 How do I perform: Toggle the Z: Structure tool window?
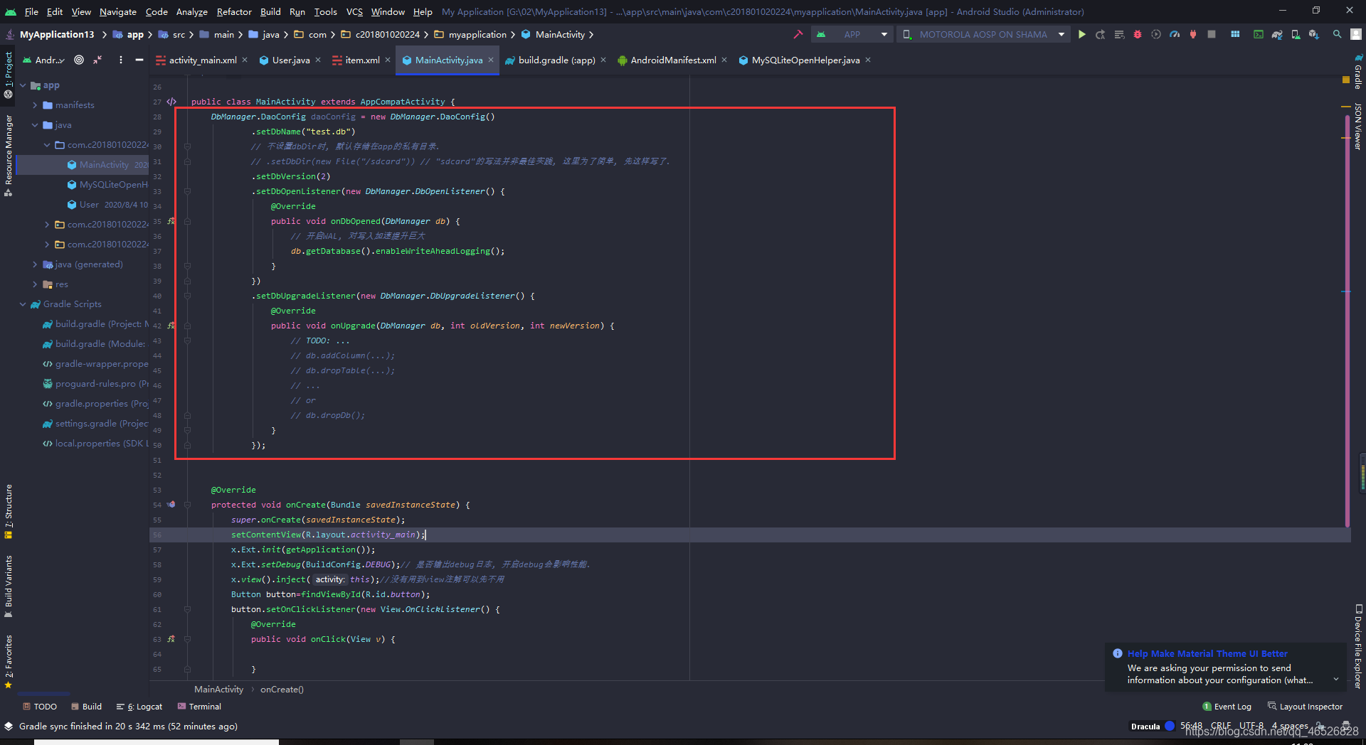pos(9,511)
